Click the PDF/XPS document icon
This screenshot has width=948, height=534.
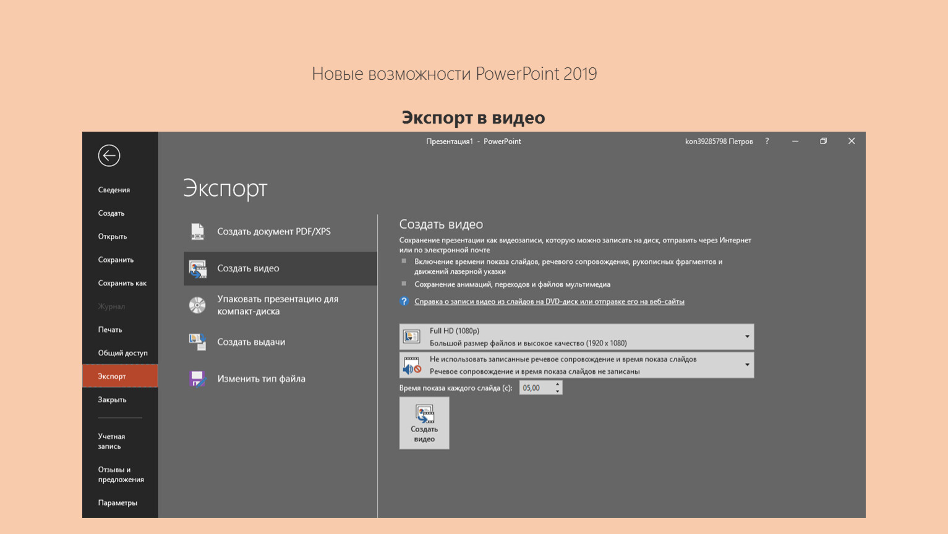click(x=197, y=231)
